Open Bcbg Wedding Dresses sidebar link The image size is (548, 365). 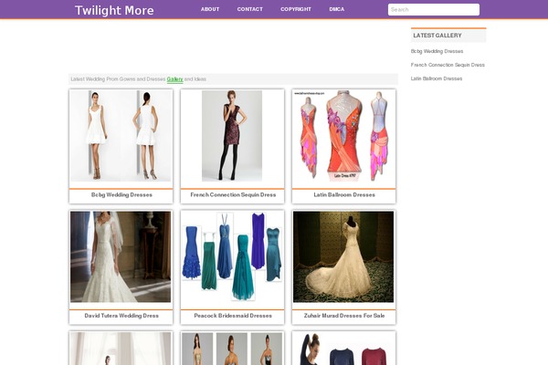coord(437,51)
